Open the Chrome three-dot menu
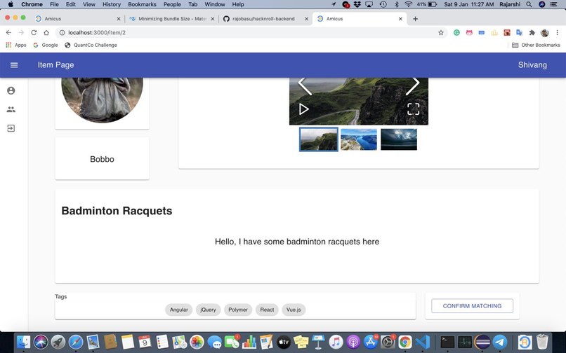The height and width of the screenshot is (353, 566). click(558, 32)
